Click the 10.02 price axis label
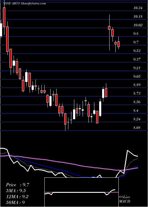 [x=138, y=25]
